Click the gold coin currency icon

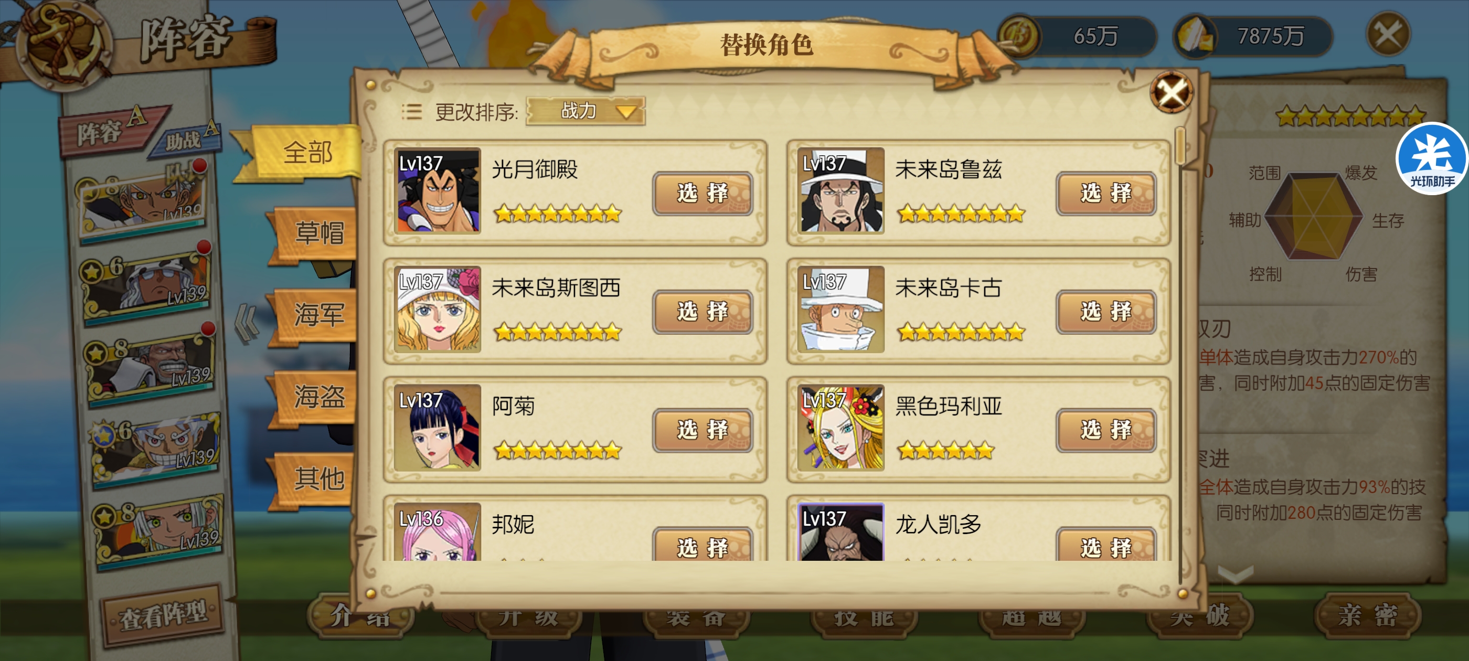[1019, 36]
